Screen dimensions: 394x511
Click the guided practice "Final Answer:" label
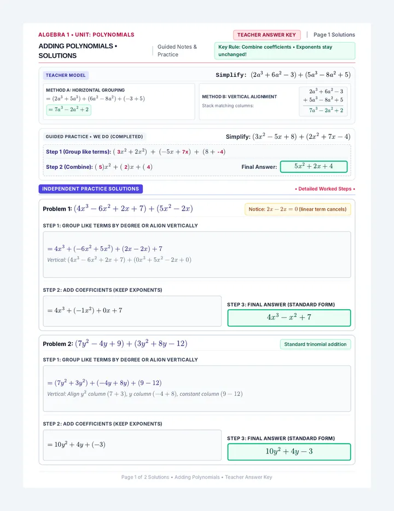[x=259, y=167]
